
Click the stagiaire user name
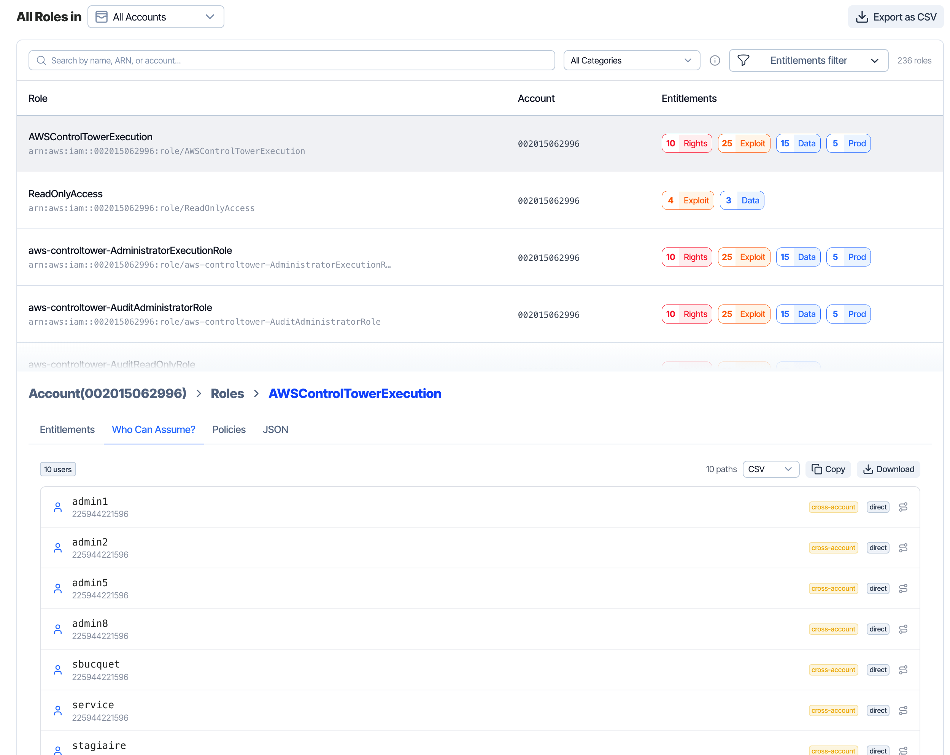99,745
